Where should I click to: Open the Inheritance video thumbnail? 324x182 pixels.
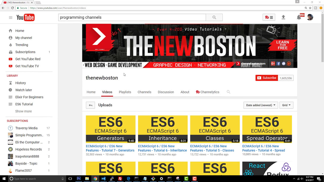163,129
